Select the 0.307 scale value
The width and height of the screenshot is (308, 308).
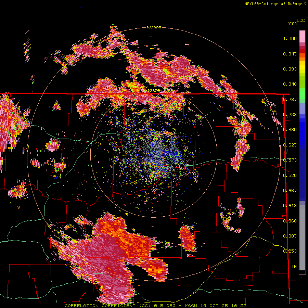pyautogui.click(x=290, y=236)
